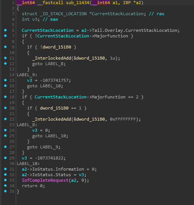Click the breakpoint marker beside line 29

(x=5, y=158)
